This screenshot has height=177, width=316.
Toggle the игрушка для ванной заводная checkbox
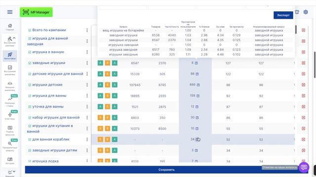30,38
